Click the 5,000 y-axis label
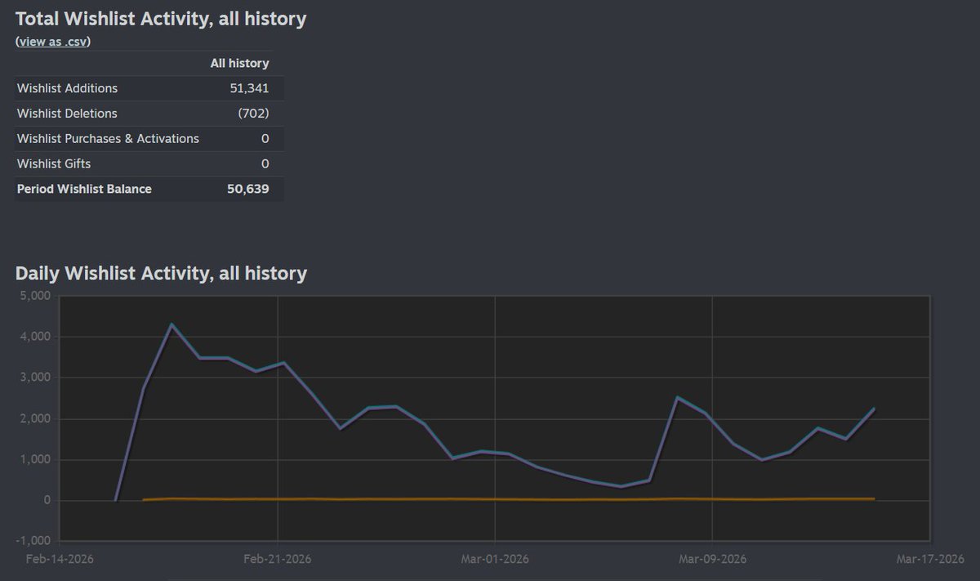The width and height of the screenshot is (980, 581). (x=36, y=296)
